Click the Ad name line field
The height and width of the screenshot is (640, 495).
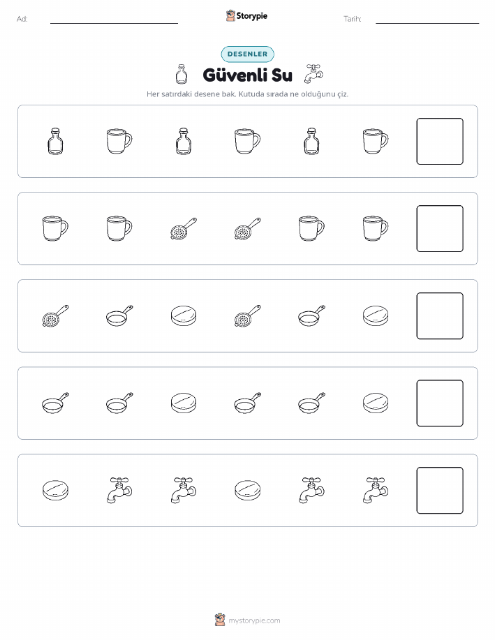(x=114, y=19)
